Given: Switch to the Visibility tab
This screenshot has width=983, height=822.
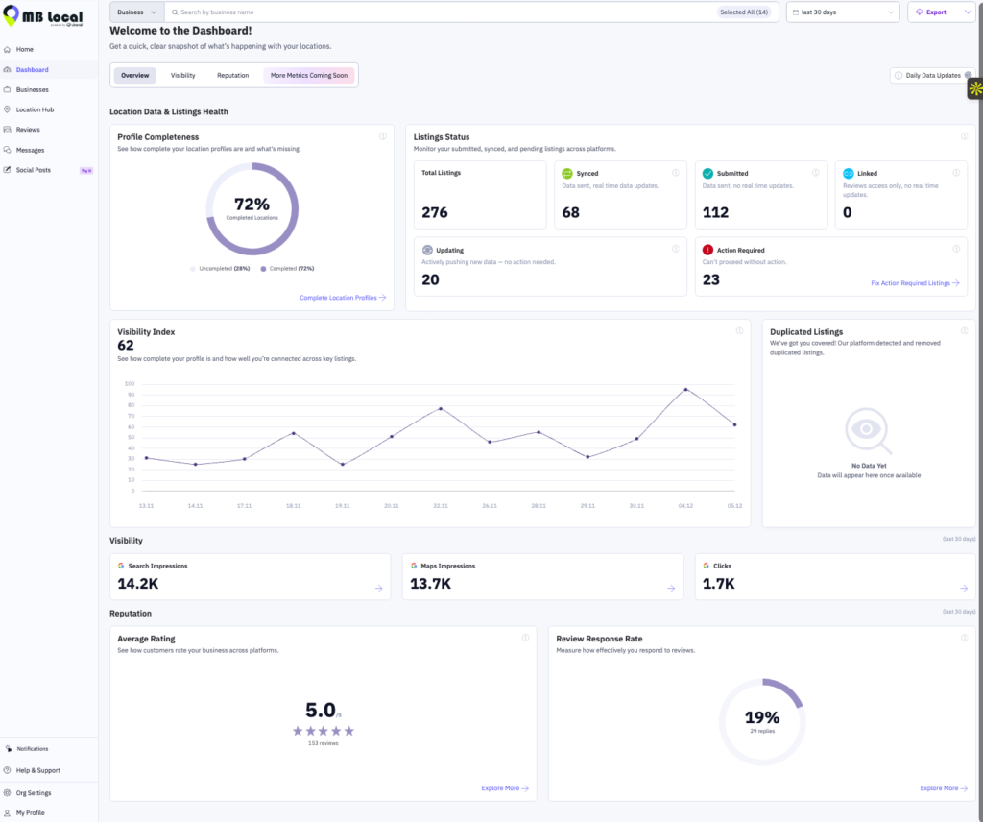Looking at the screenshot, I should [183, 75].
